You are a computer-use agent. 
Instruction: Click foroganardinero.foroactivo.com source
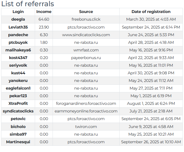86,103
